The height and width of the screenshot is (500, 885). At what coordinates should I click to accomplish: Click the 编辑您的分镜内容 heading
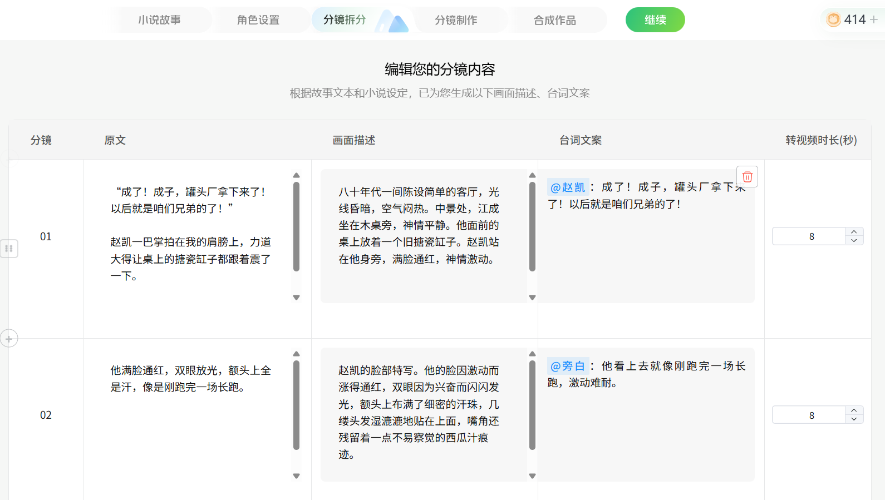[440, 70]
